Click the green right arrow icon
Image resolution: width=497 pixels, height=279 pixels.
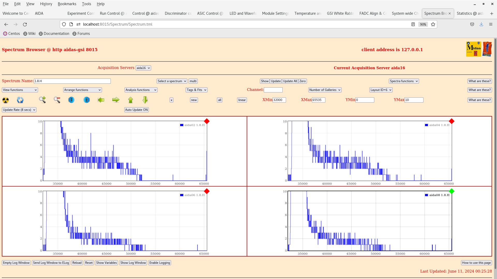pyautogui.click(x=116, y=100)
